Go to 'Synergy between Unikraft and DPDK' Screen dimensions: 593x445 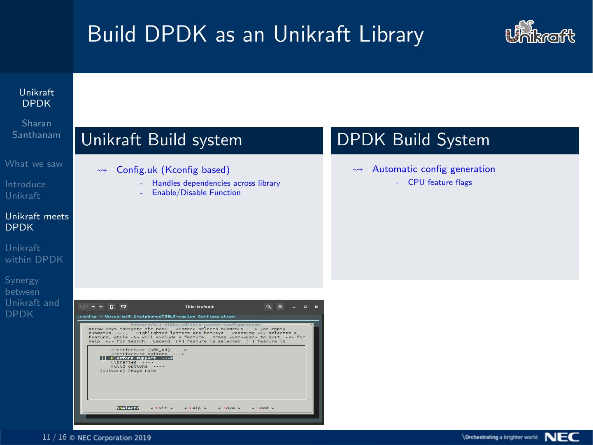coord(33,297)
